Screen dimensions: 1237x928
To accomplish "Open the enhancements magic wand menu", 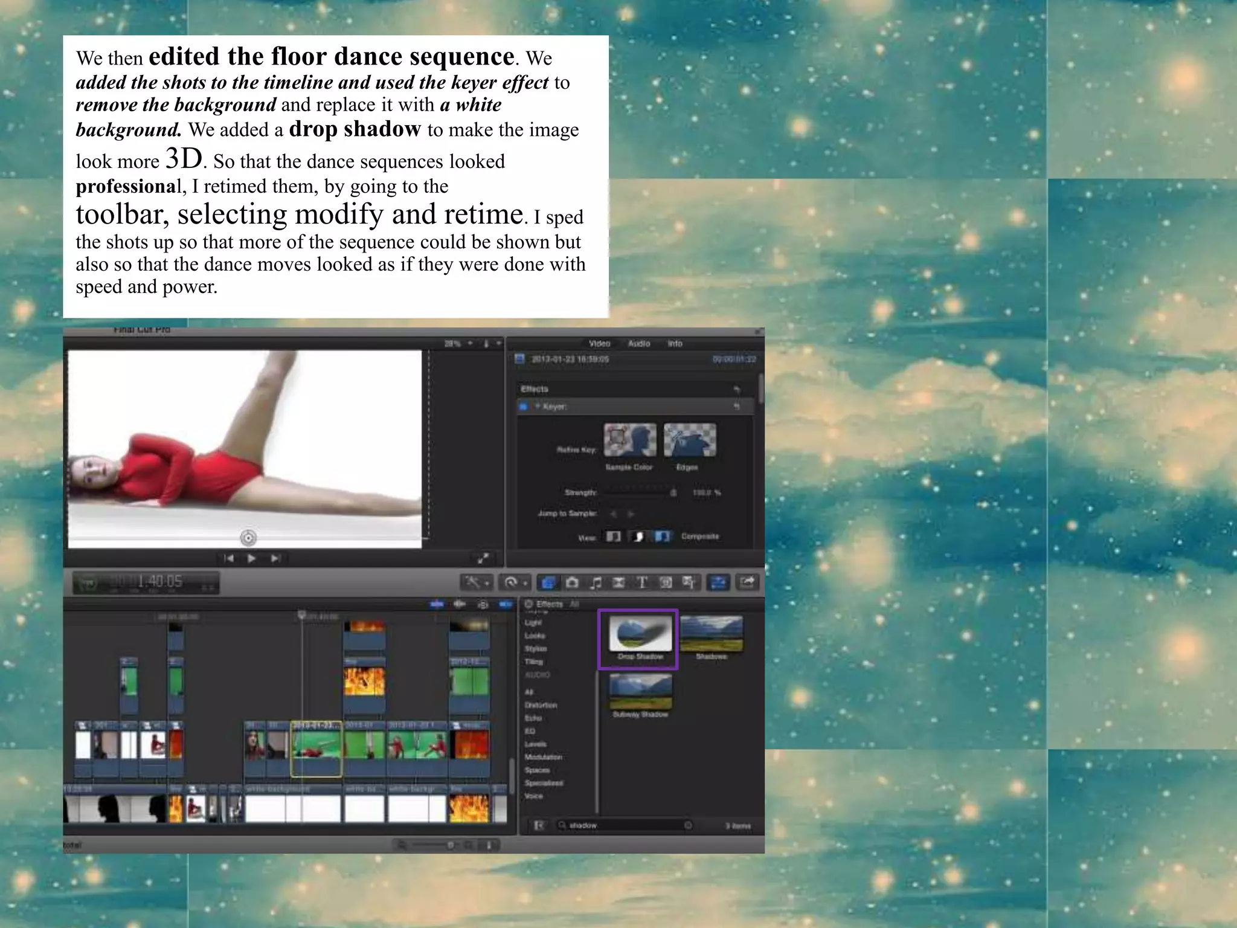I will coord(477,582).
